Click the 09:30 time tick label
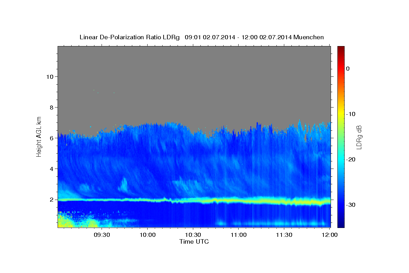 [102, 235]
